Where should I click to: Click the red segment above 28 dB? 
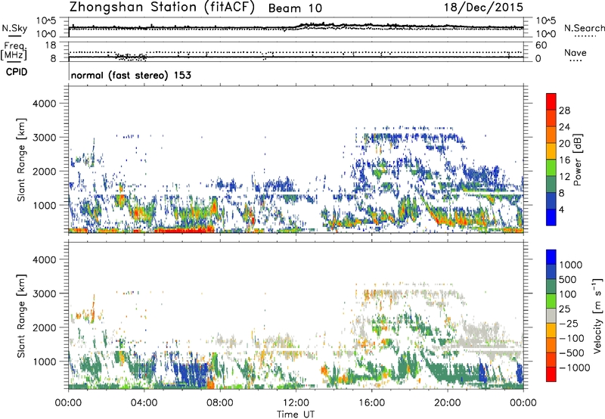pyautogui.click(x=551, y=101)
